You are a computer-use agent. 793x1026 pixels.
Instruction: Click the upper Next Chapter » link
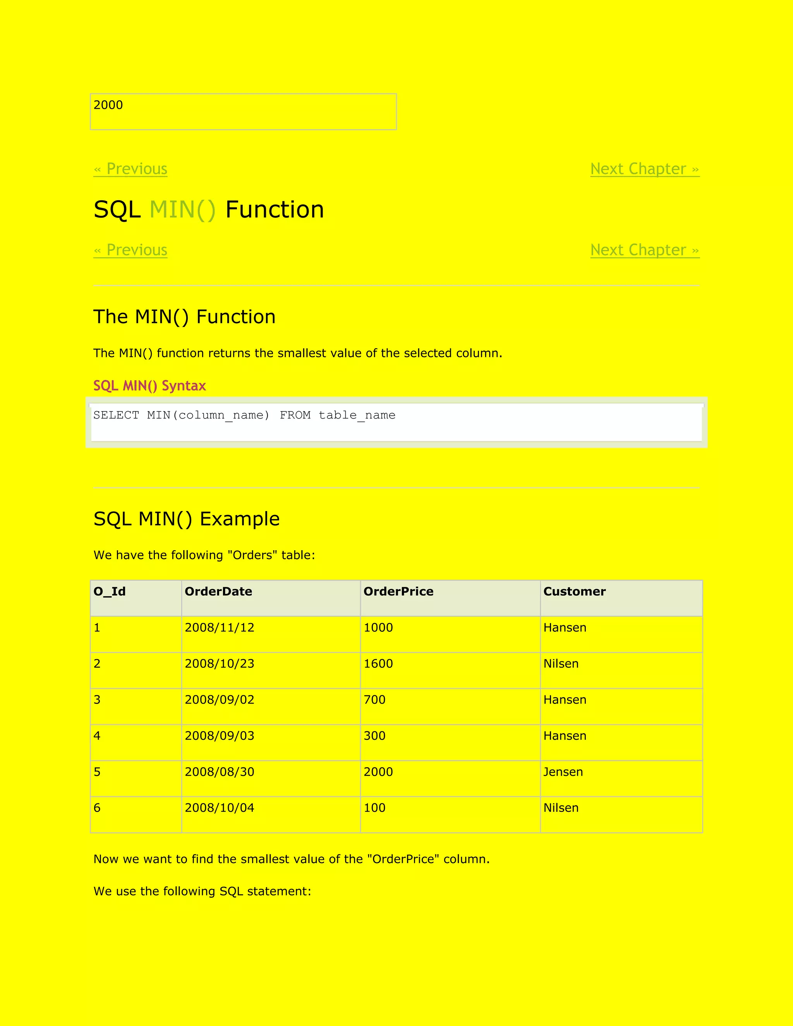[645, 169]
